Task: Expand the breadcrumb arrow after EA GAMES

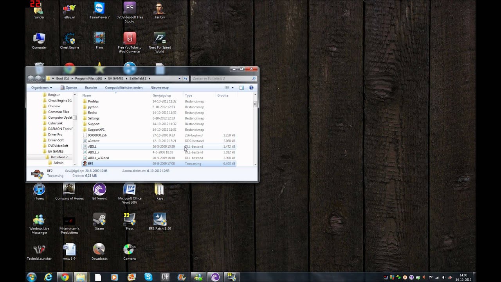Action: click(126, 78)
